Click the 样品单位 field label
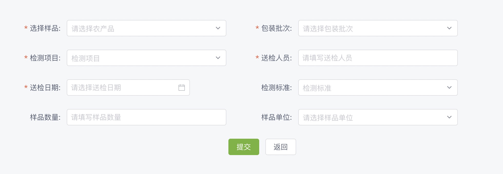 [277, 117]
